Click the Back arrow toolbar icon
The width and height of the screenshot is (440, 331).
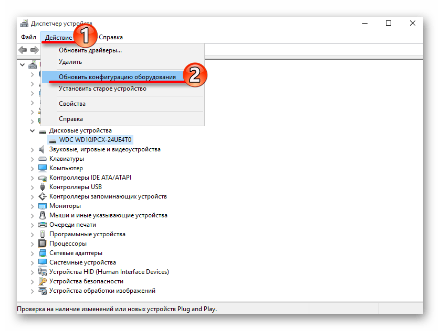pos(23,50)
